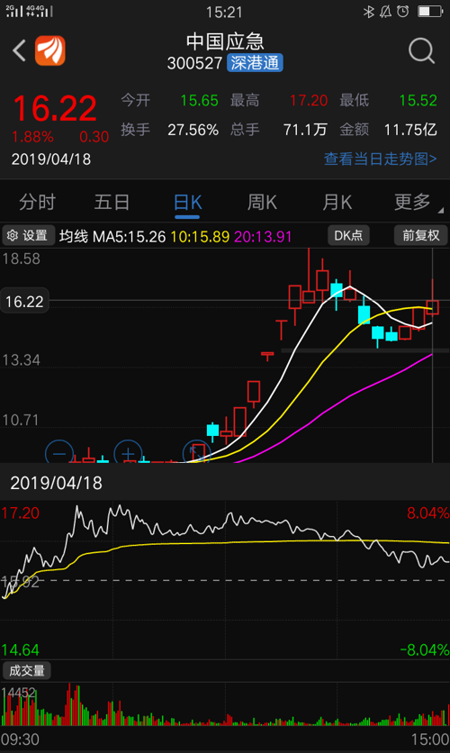Zoom in K-line chart with plus icon
This screenshot has width=450, height=753.
click(x=128, y=452)
